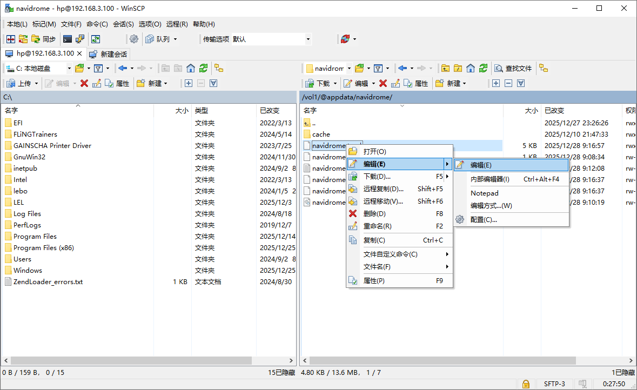Click local rename icon
This screenshot has width=637, height=390.
97,83
